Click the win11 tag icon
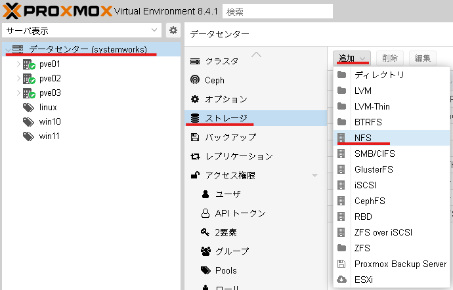Screen dimensions: 453x290 pyautogui.click(x=28, y=136)
